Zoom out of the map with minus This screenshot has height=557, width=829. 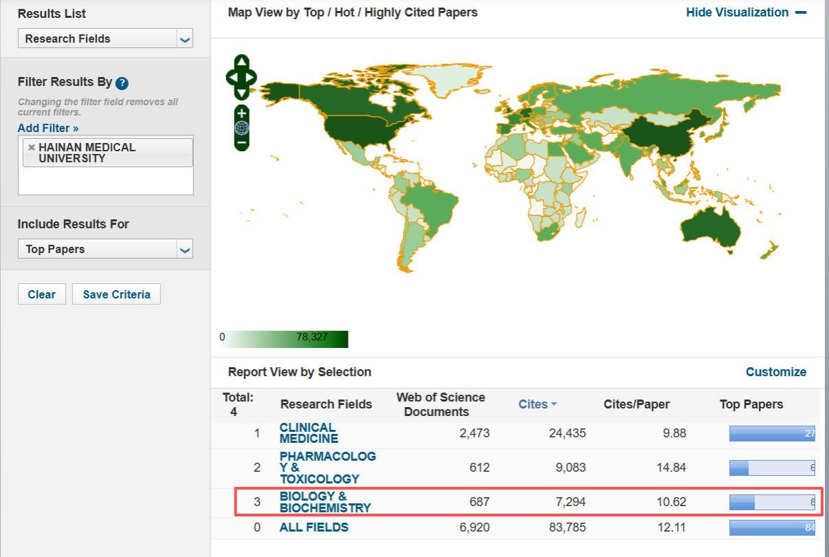241,143
